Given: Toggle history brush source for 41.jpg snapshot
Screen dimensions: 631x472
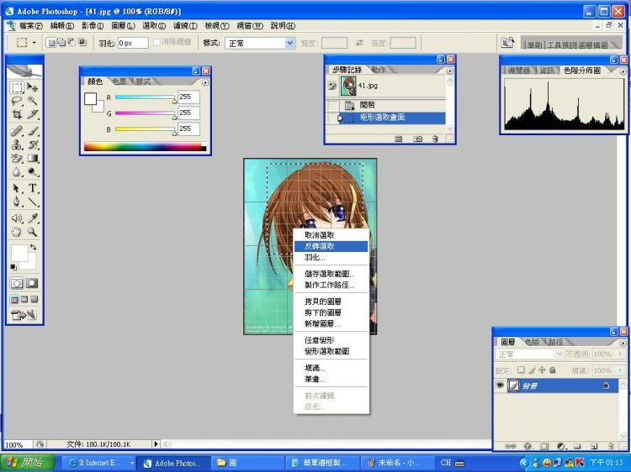Looking at the screenshot, I should click(x=332, y=86).
